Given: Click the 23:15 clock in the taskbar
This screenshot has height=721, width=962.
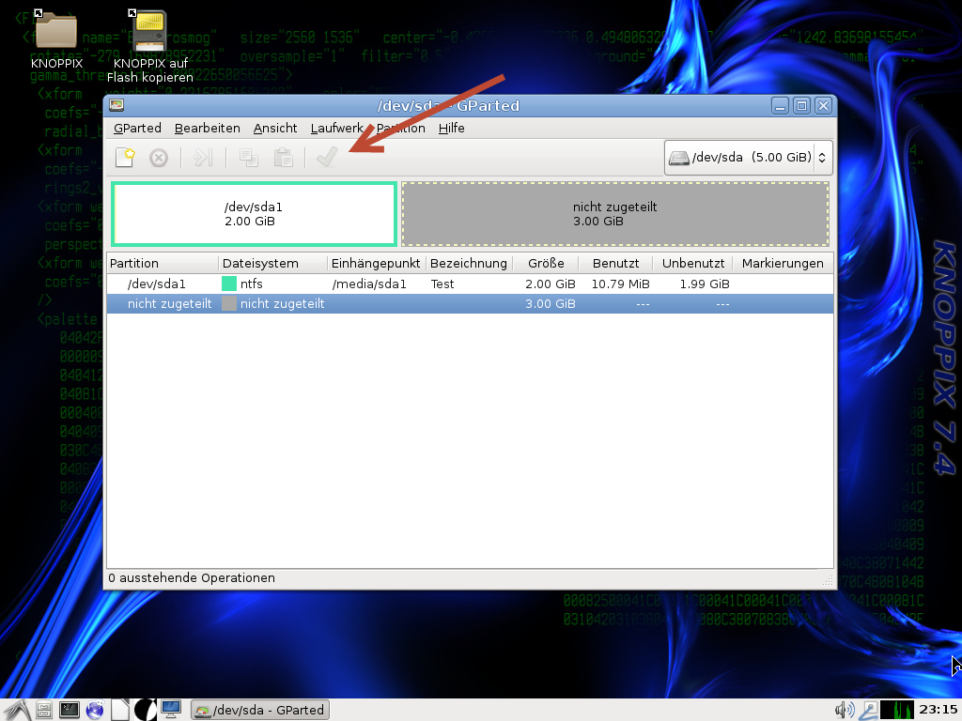Looking at the screenshot, I should 938,710.
